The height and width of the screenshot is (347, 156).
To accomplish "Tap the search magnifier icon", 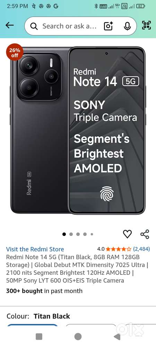I will coord(34,26).
